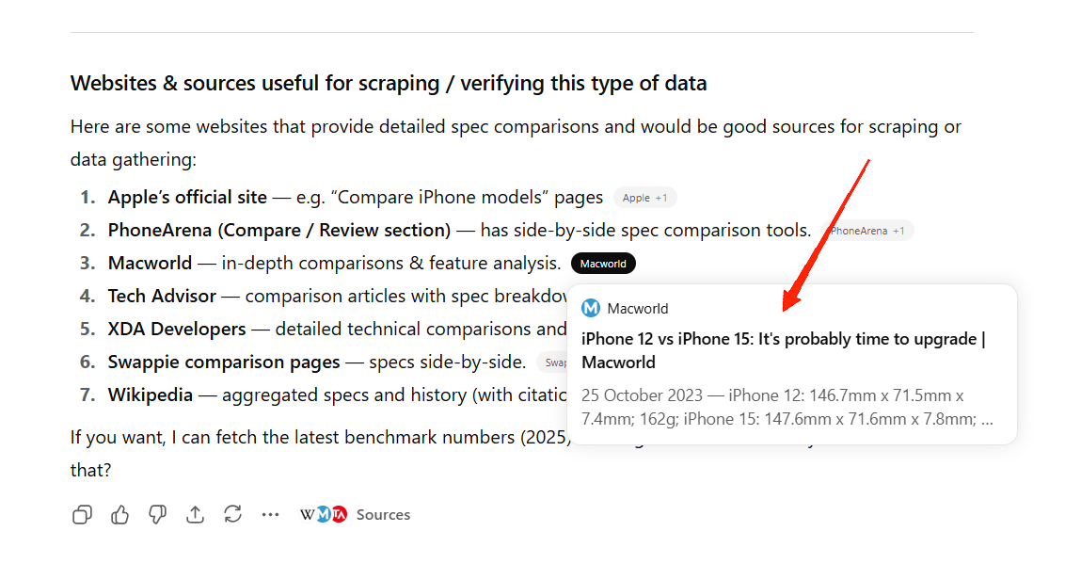1065x580 pixels.
Task: Share the response using the export icon
Action: pos(195,514)
